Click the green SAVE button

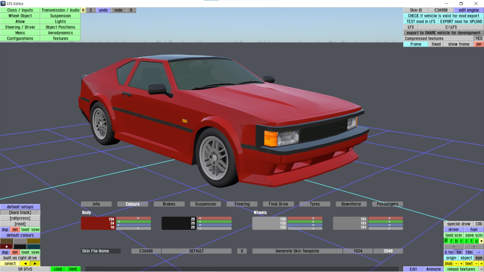coord(73,269)
